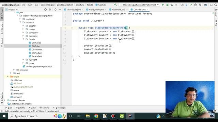Expand the bridge folder
The width and height of the screenshot is (218, 122).
pos(23,29)
